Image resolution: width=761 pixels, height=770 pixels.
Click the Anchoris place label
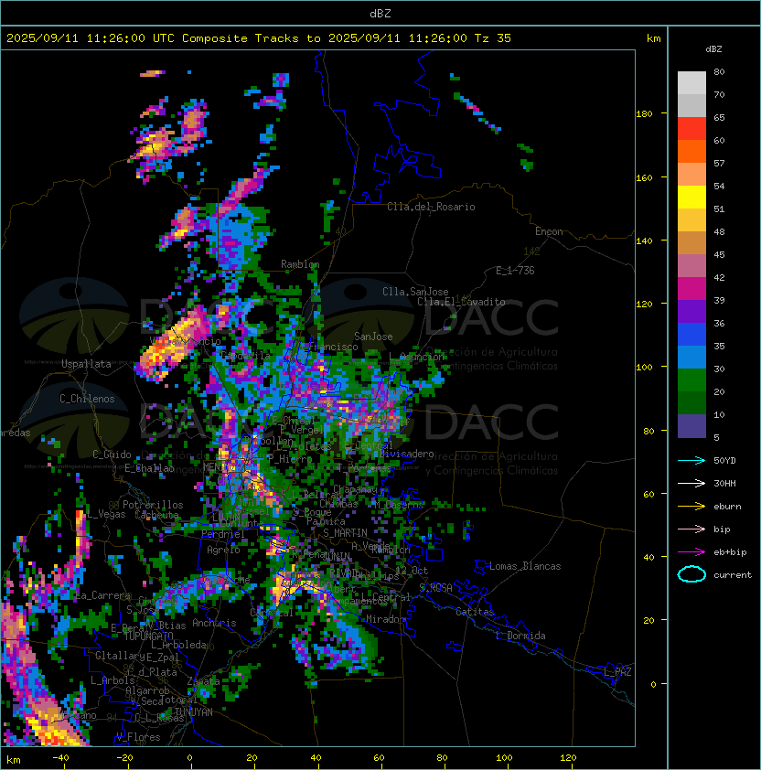214,623
